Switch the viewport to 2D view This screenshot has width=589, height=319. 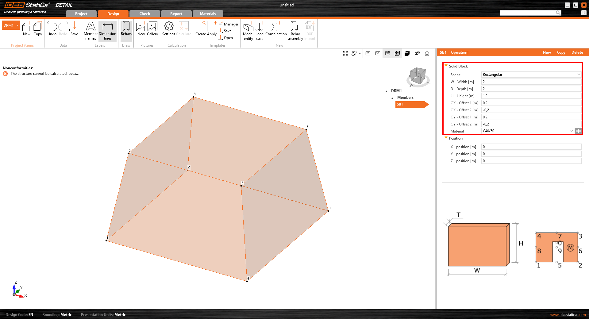[368, 53]
